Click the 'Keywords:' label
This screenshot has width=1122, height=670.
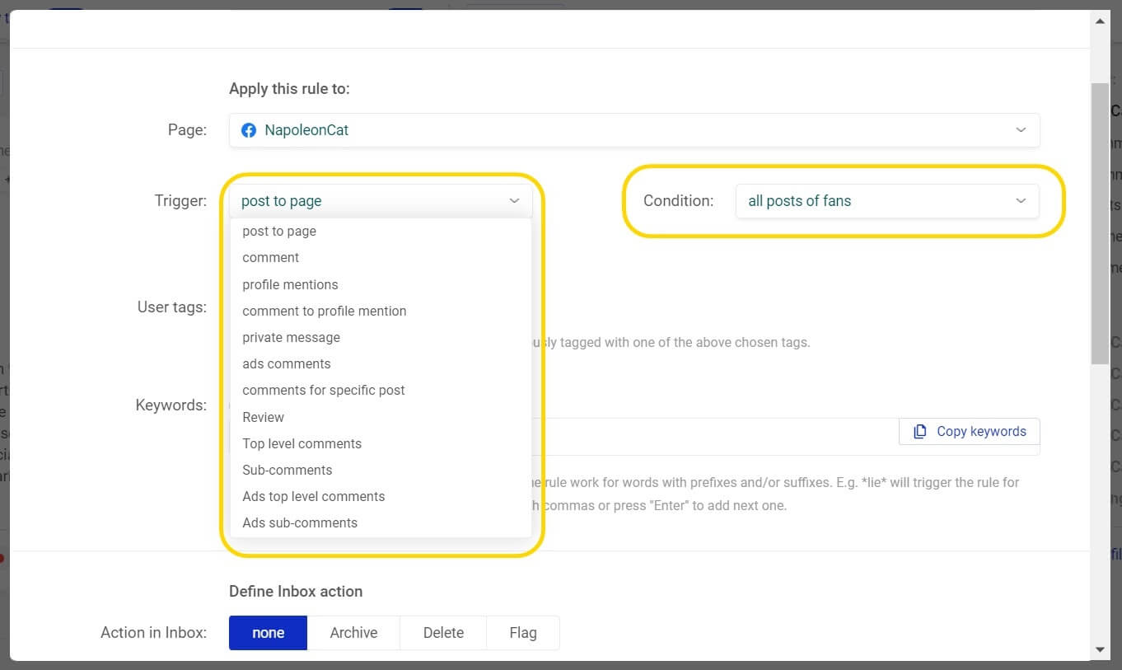pyautogui.click(x=171, y=405)
